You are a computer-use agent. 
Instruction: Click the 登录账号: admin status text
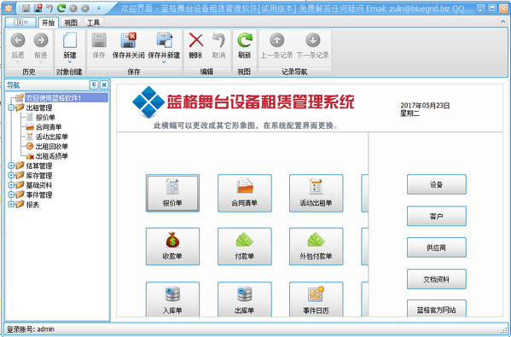[x=31, y=329]
